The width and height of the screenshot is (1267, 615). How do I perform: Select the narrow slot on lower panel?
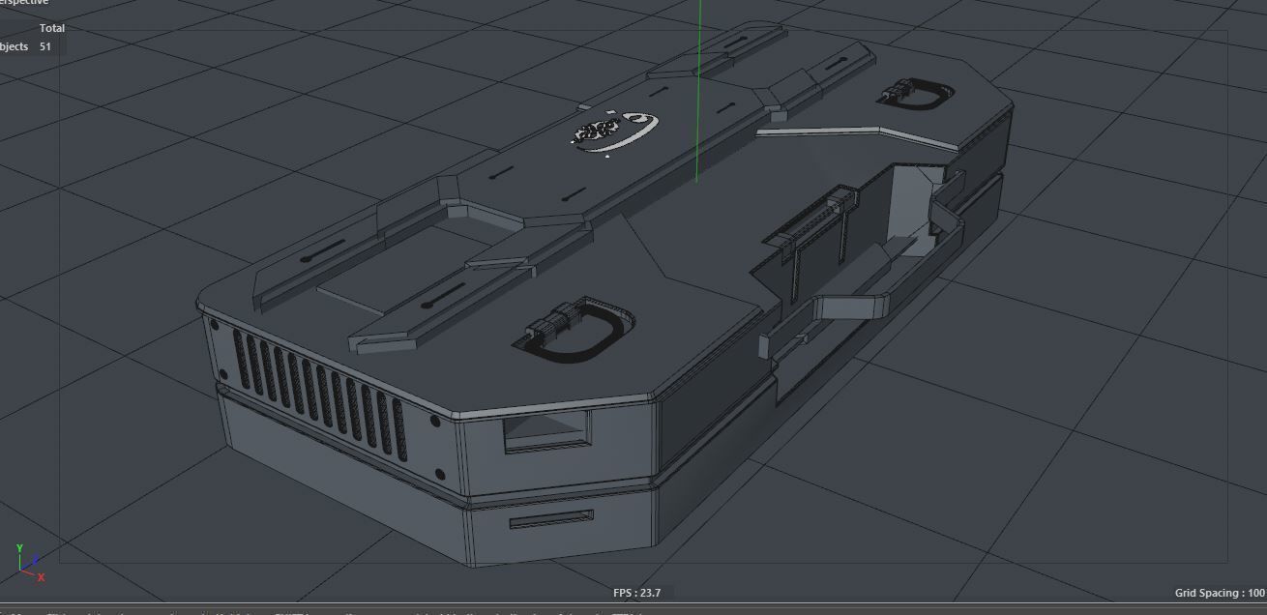pos(552,520)
